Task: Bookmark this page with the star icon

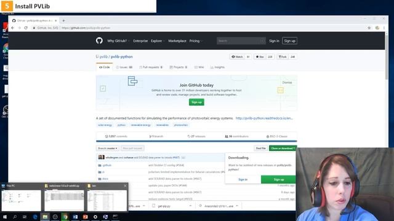Action: 369,28
